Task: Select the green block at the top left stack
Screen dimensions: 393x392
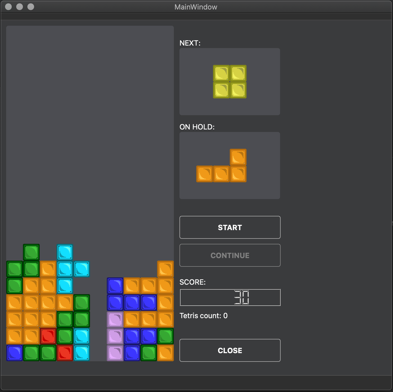Action: [31, 252]
